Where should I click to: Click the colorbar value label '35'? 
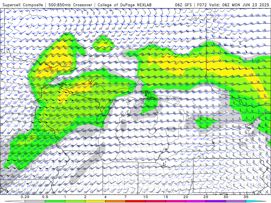(x=246, y=197)
